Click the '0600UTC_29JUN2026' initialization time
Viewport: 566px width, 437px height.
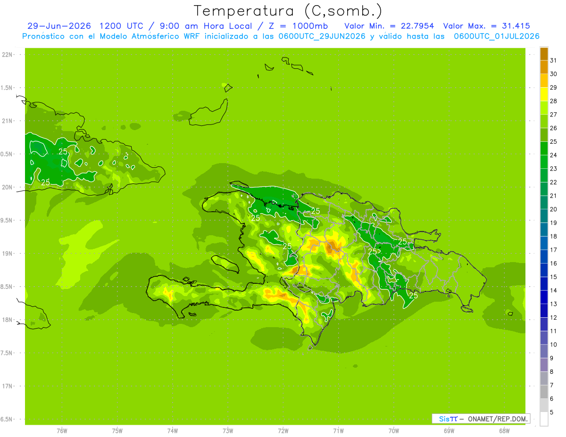[323, 36]
